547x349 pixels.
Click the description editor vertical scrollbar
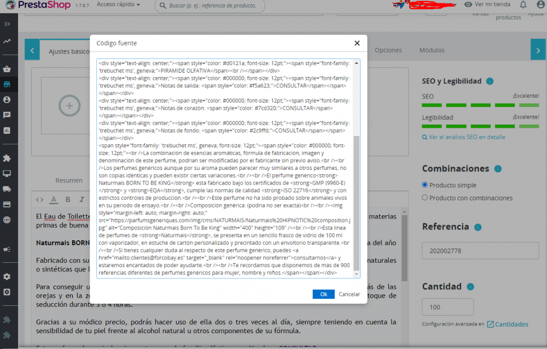pos(404,247)
